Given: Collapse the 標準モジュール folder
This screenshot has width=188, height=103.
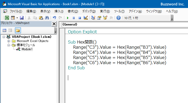Looking at the screenshot, I should [x=9, y=45].
